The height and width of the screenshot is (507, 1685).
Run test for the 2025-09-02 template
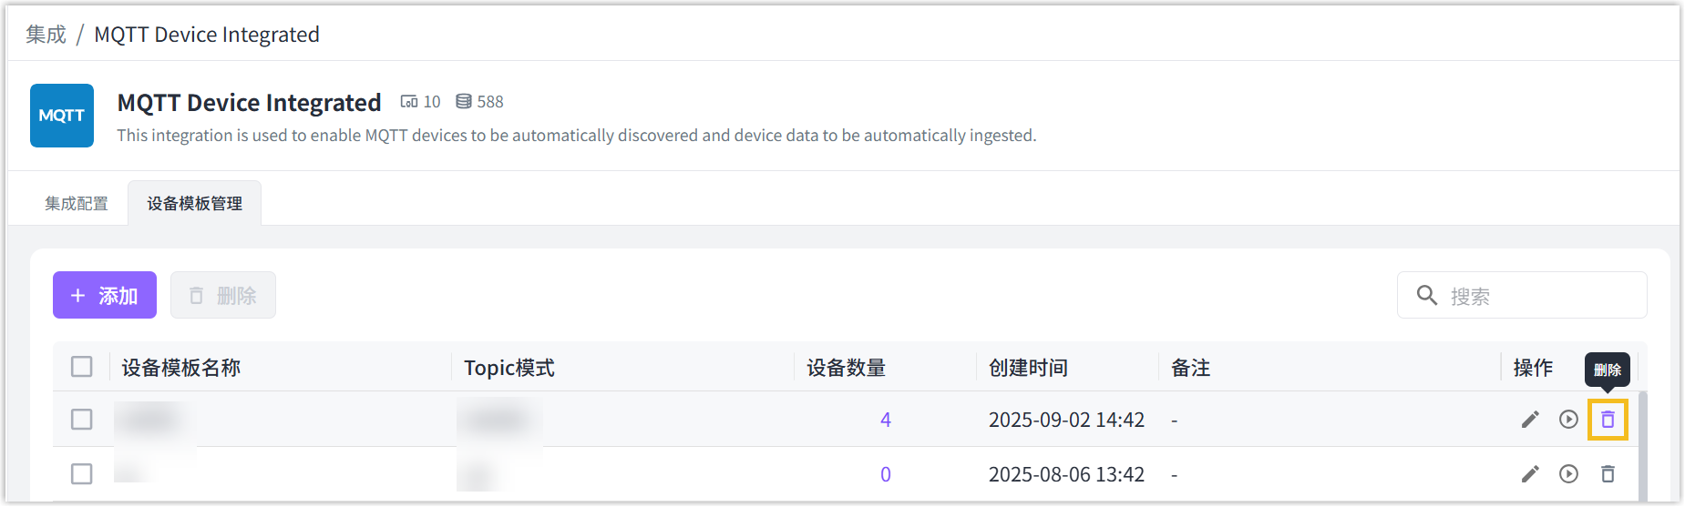[x=1568, y=420]
